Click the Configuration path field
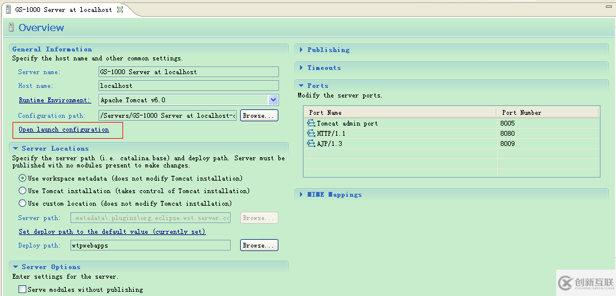Viewport: 616px width, 296px height. coord(168,115)
